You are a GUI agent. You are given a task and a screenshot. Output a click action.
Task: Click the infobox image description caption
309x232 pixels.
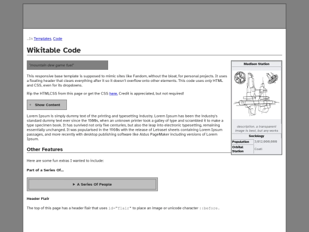pyautogui.click(x=256, y=129)
